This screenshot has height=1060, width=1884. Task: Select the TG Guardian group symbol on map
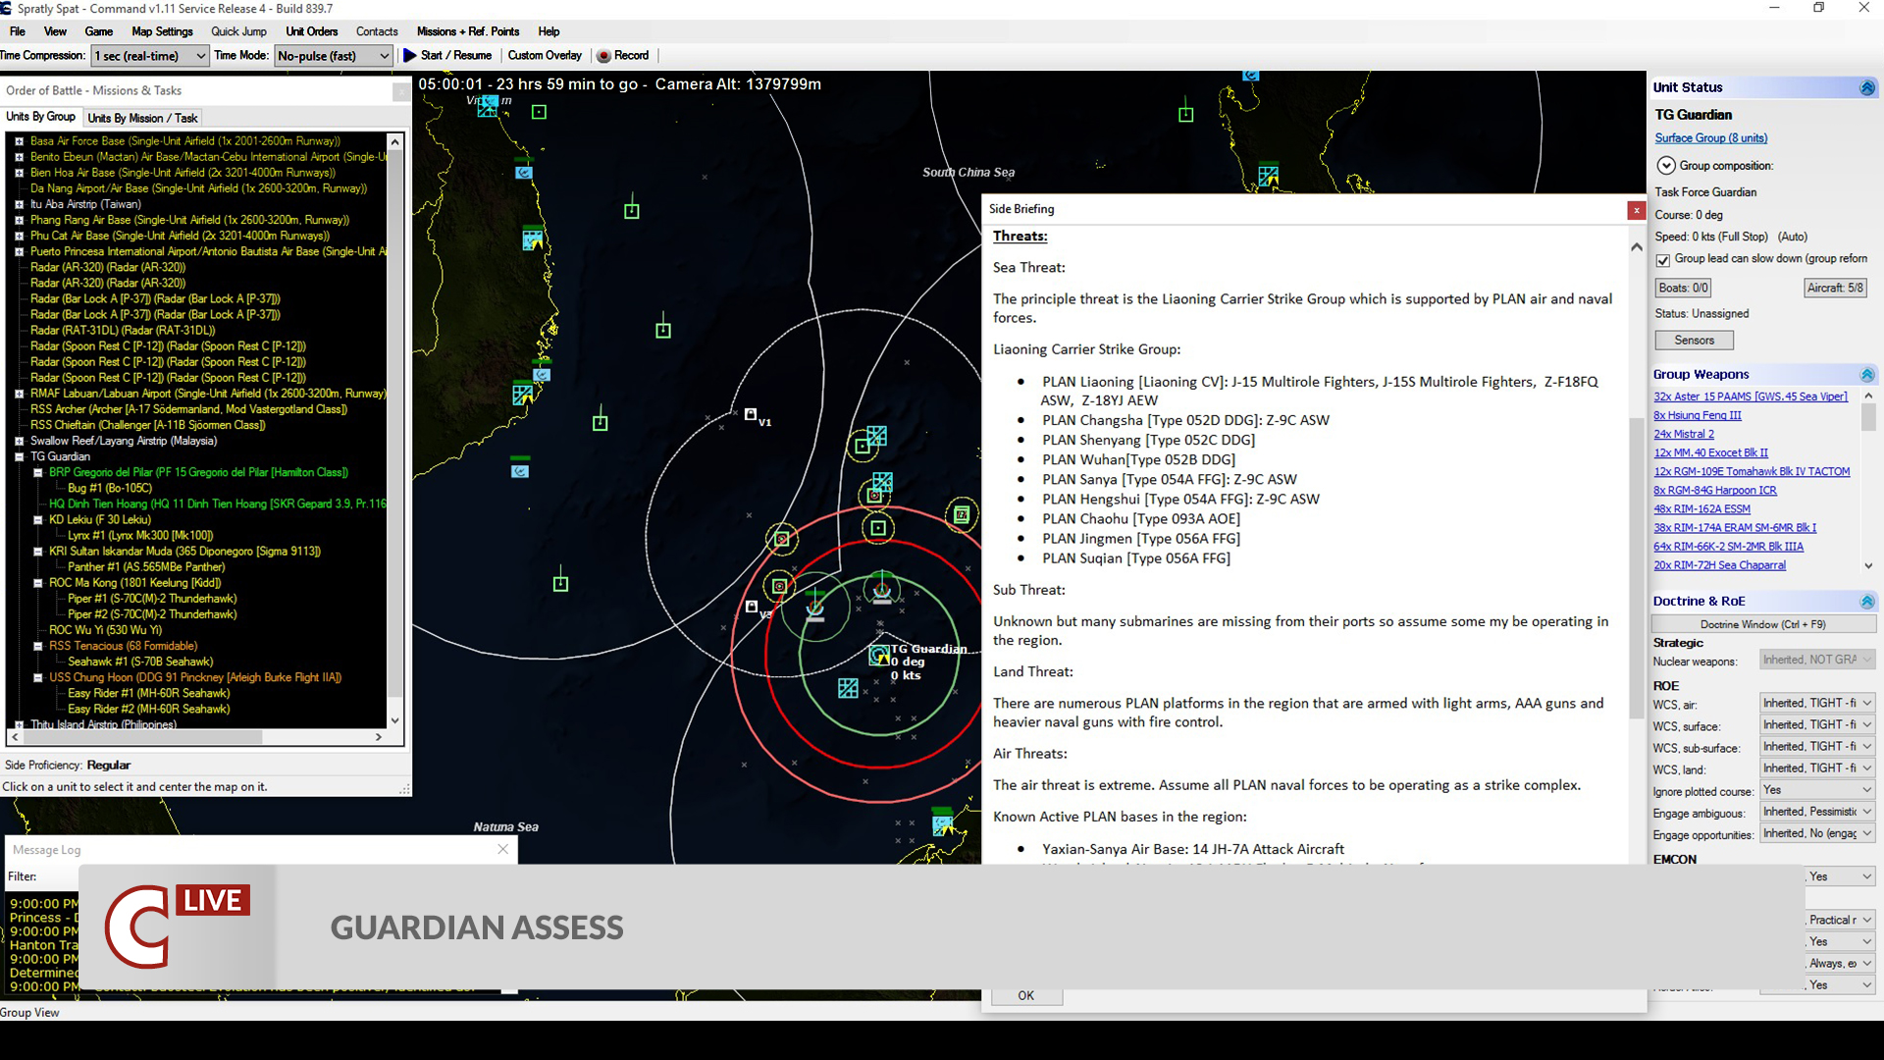[x=880, y=656]
